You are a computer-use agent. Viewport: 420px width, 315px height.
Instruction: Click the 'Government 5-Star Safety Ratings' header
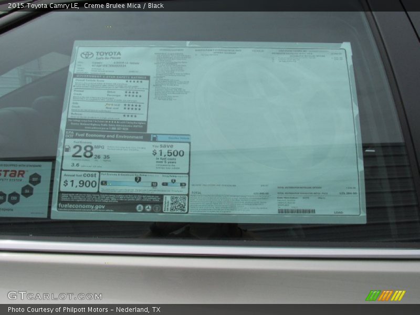tap(111, 77)
